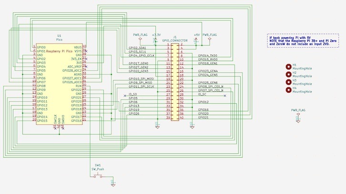This screenshot has height=194, width=346.
Task: Click the GPIO15_RXD0 net label
Action: [208, 60]
